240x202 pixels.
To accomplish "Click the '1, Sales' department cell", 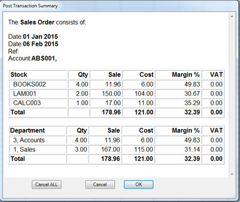I will (x=37, y=149).
